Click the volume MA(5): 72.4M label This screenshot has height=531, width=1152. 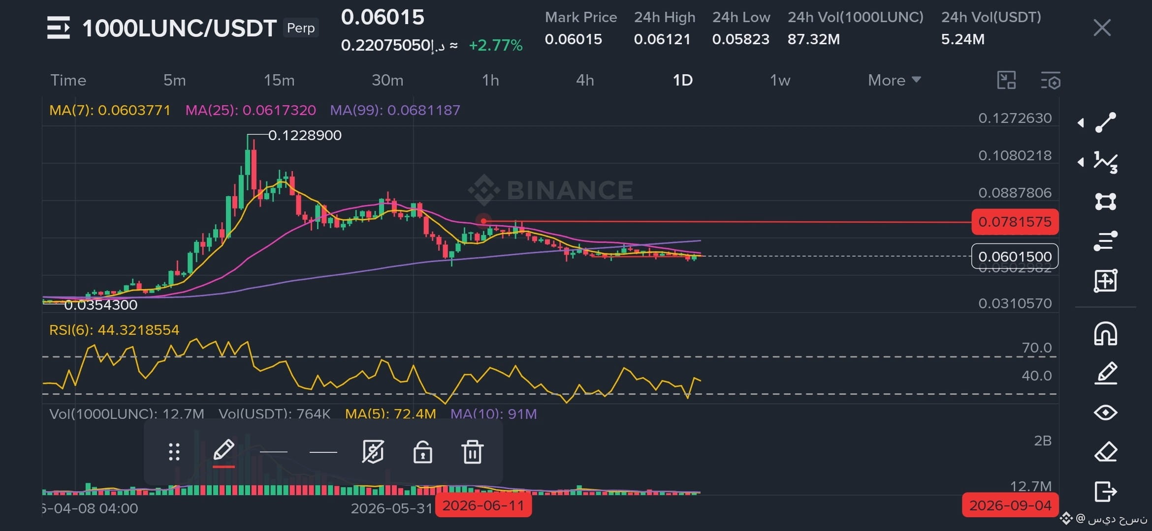(390, 413)
